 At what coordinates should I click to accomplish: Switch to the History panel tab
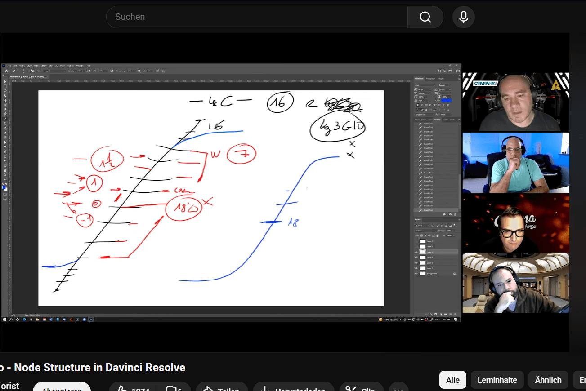437,120
